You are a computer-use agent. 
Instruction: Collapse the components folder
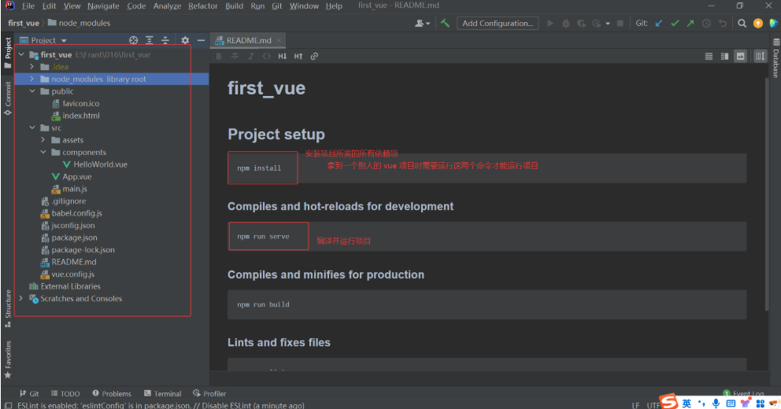coord(43,153)
